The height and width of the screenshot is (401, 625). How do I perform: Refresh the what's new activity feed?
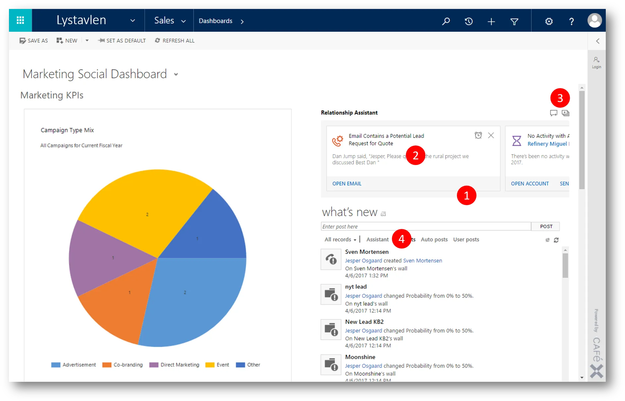point(556,240)
